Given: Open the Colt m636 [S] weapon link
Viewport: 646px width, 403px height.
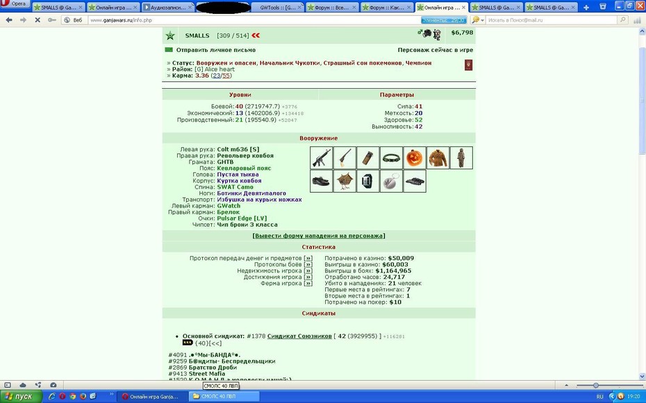Looking at the screenshot, I should [x=238, y=149].
